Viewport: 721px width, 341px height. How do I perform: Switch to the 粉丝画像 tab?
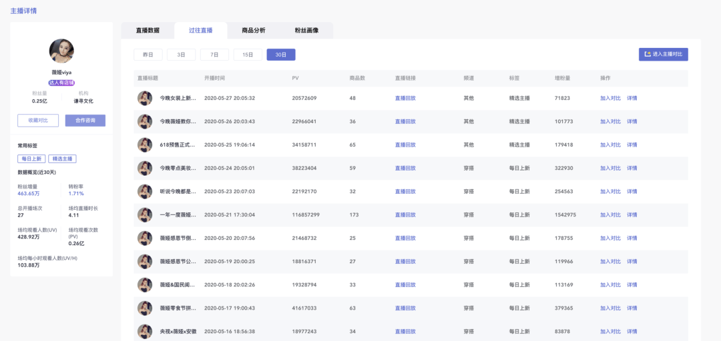[306, 30]
